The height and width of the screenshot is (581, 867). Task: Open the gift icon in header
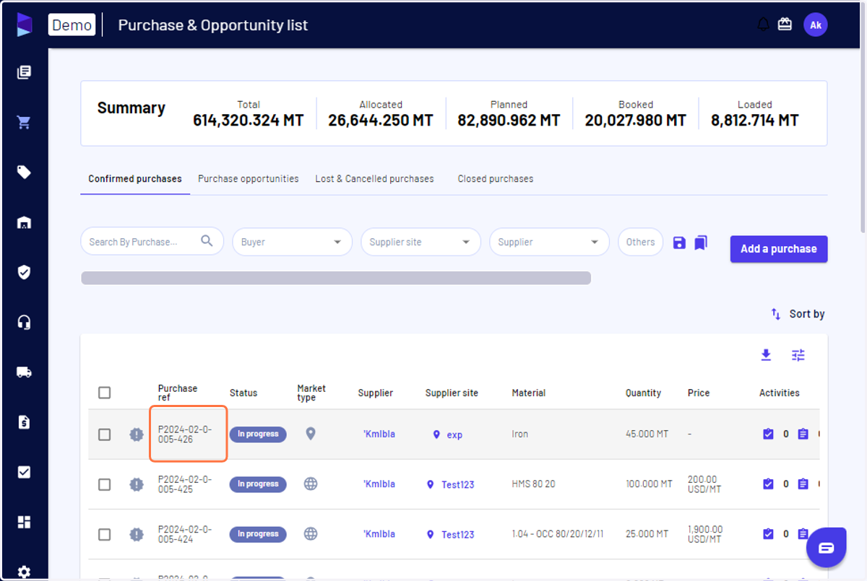pos(785,25)
